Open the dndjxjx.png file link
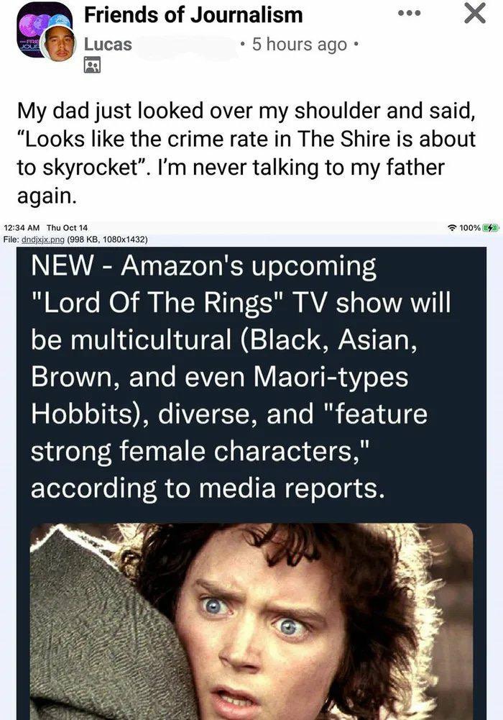The image size is (503, 720). pyautogui.click(x=43, y=240)
